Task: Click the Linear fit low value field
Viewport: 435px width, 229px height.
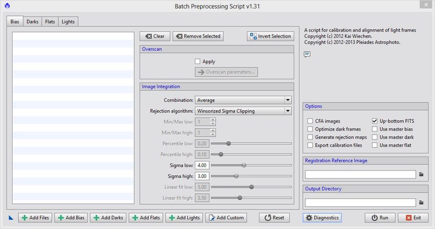Action: [x=202, y=187]
